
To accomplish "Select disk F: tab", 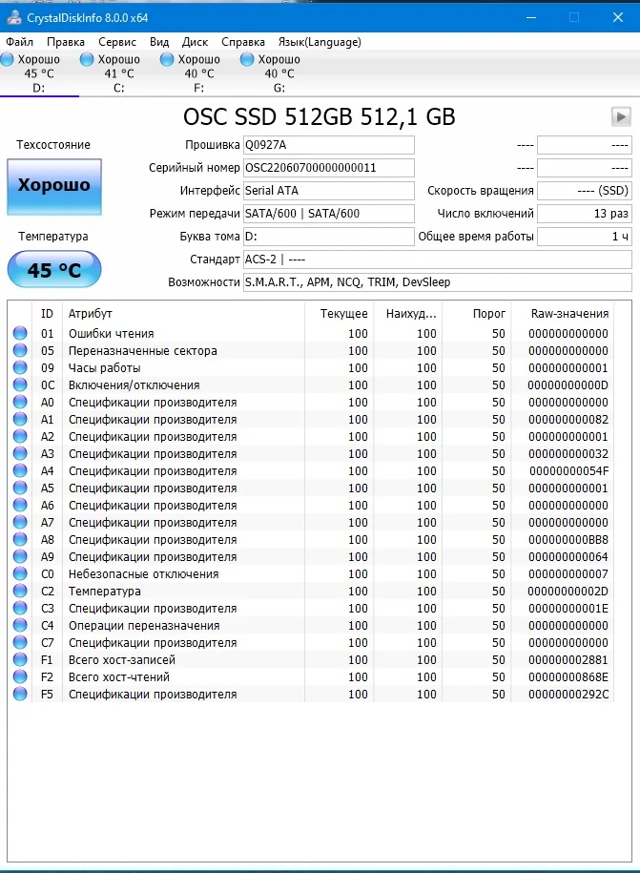I will tap(198, 73).
